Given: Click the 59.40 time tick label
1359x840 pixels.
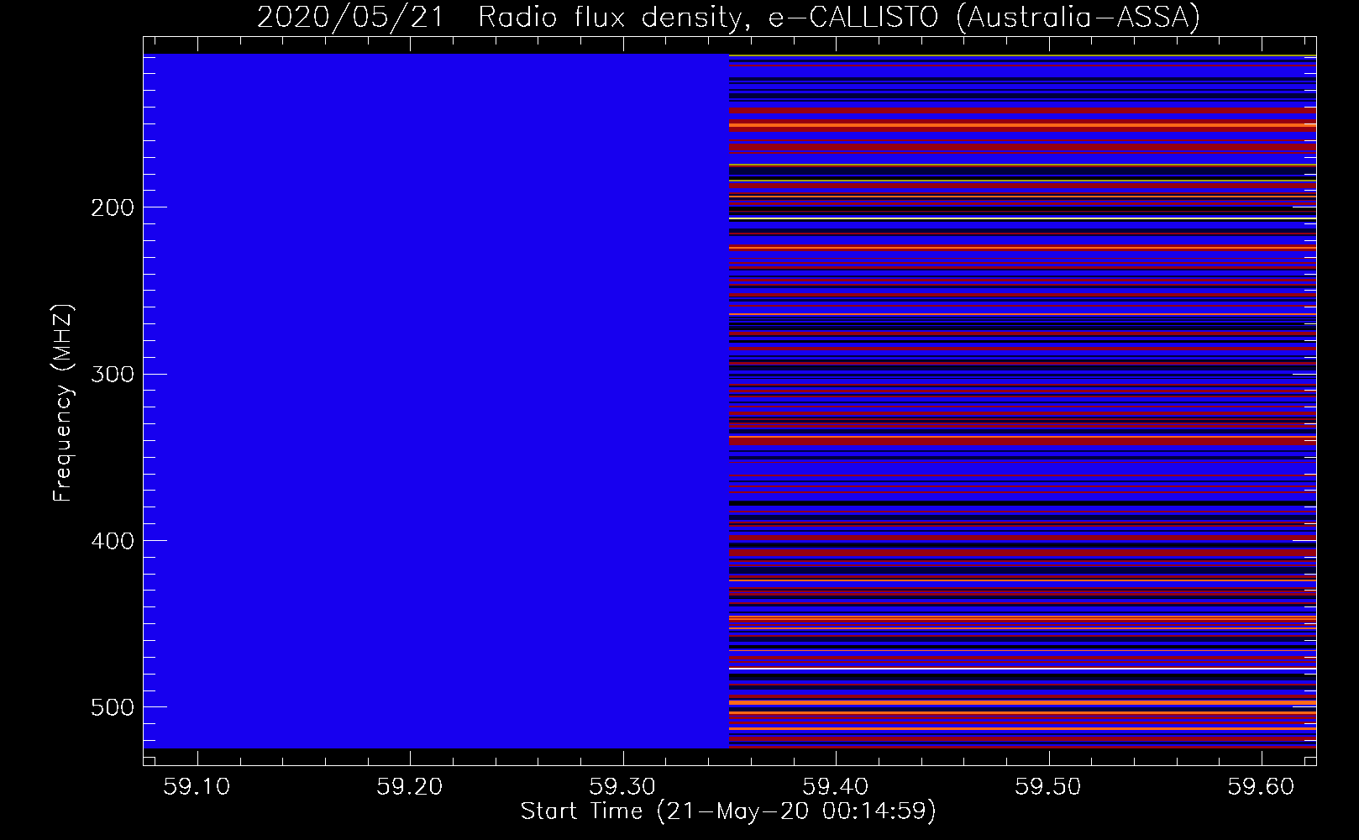Looking at the screenshot, I should (836, 786).
